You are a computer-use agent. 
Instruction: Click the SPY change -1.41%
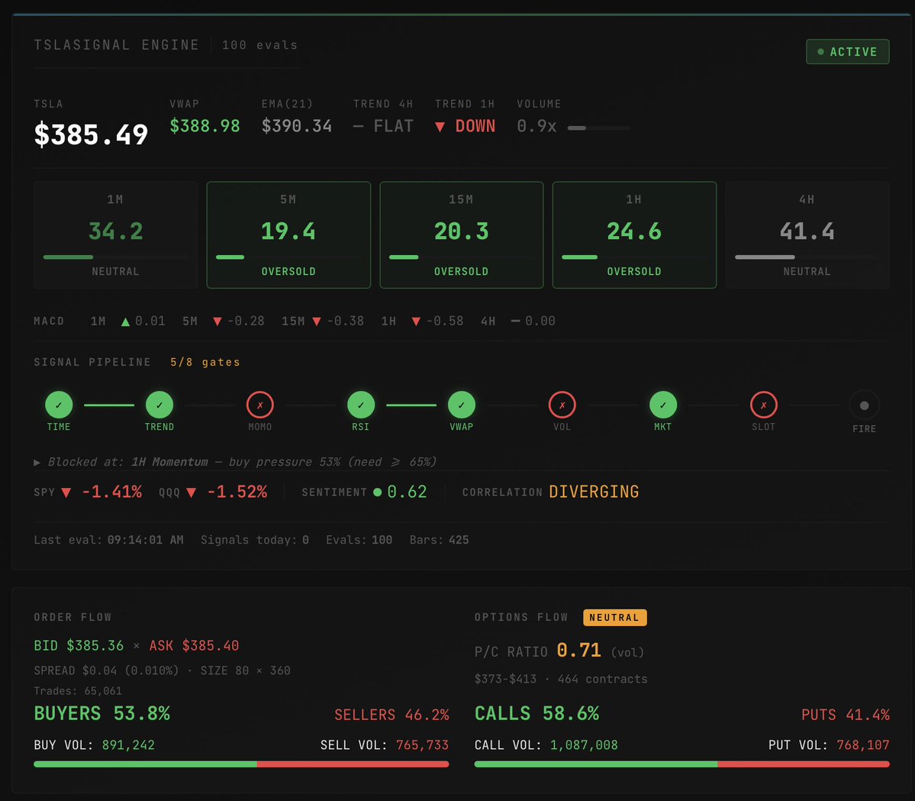[111, 493]
